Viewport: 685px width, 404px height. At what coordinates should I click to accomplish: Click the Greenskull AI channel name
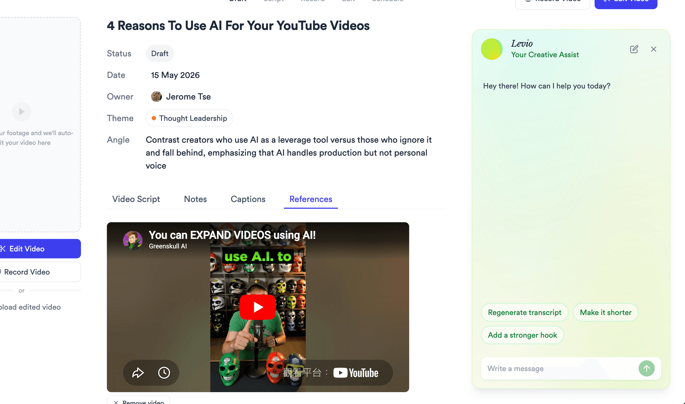point(168,246)
